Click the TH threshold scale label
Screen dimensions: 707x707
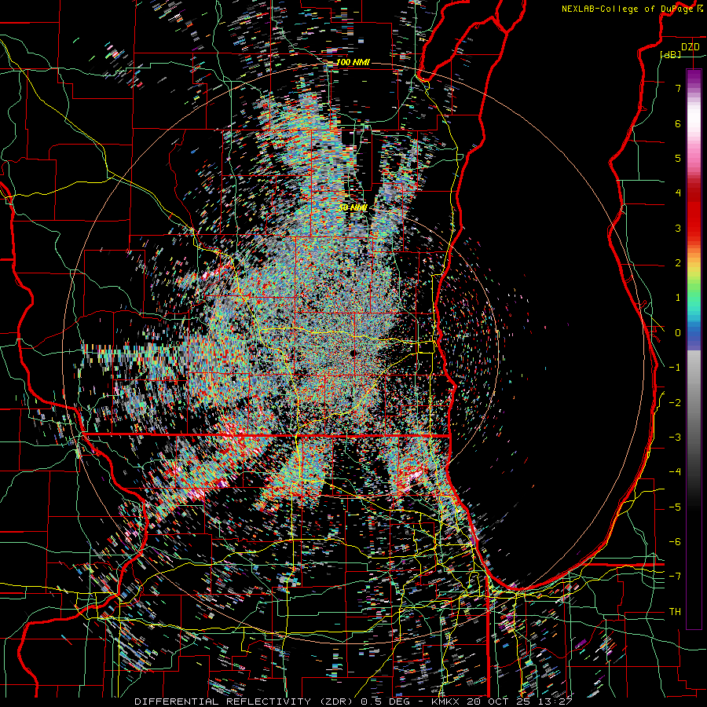675,612
